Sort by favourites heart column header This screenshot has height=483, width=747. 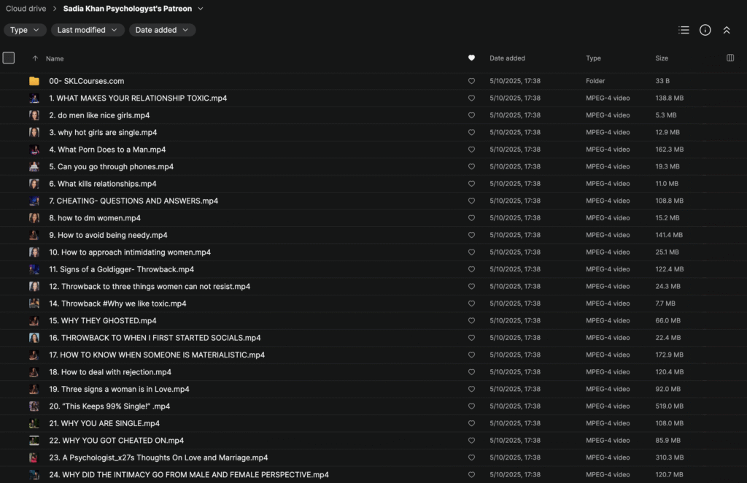(x=471, y=58)
